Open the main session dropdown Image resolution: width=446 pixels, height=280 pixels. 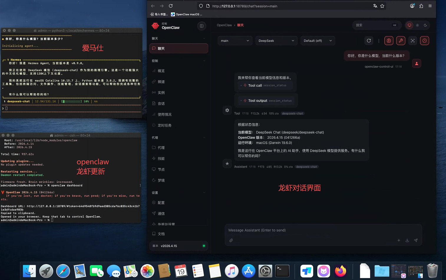235,41
